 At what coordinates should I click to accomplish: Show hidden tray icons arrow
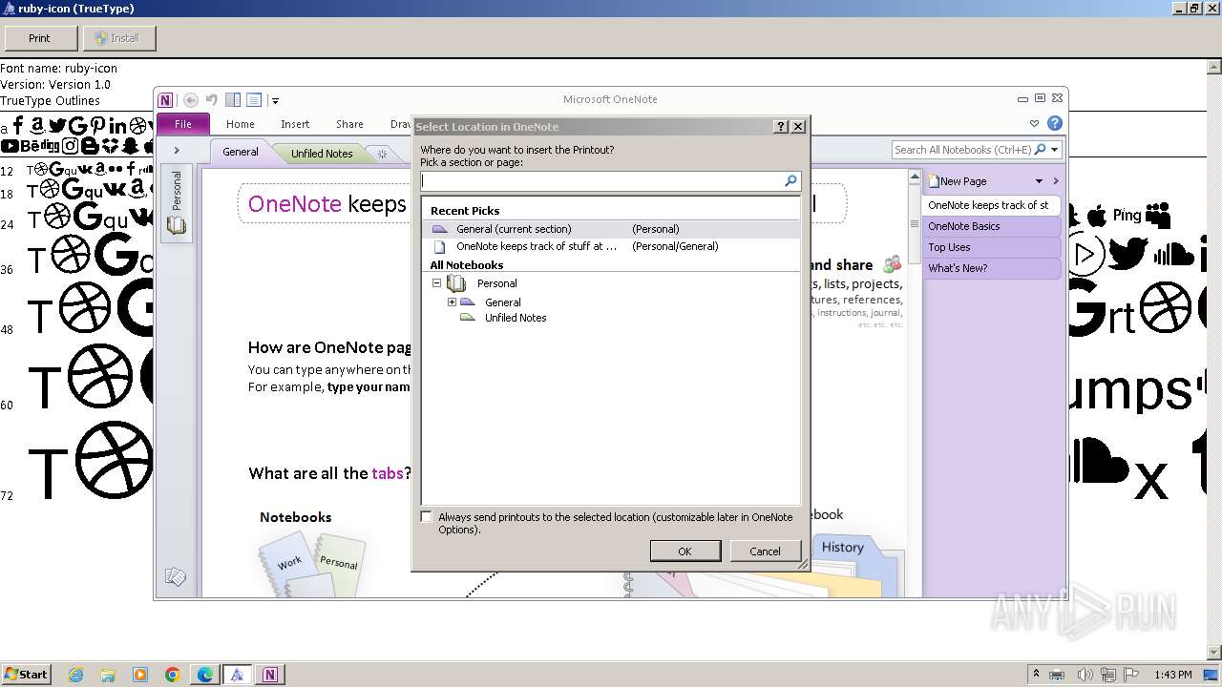1037,675
